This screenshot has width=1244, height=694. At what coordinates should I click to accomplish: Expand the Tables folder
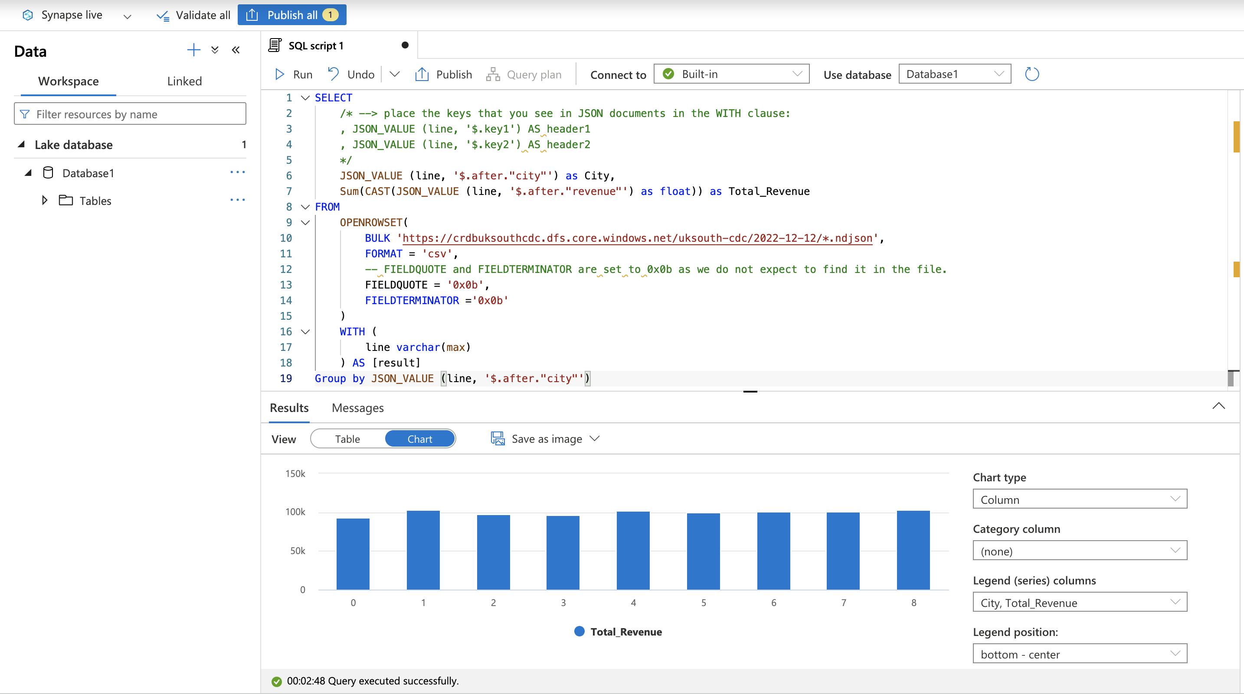(x=45, y=200)
